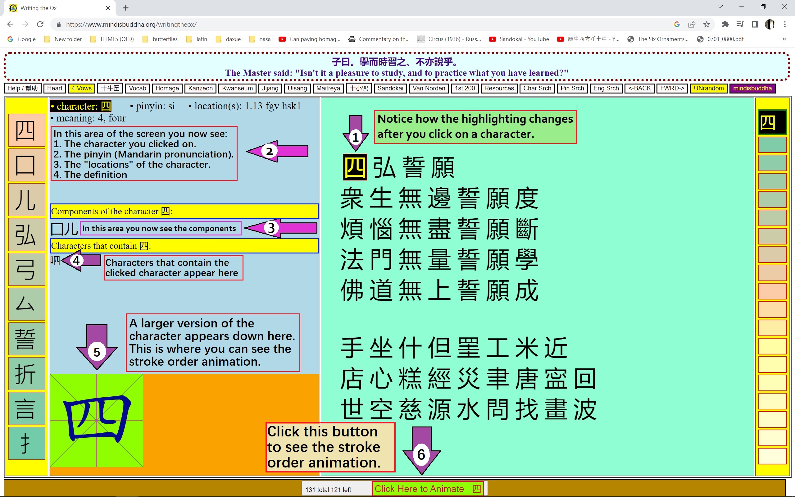Click 衆 in second vow line
Image resolution: width=795 pixels, height=497 pixels.
[352, 198]
